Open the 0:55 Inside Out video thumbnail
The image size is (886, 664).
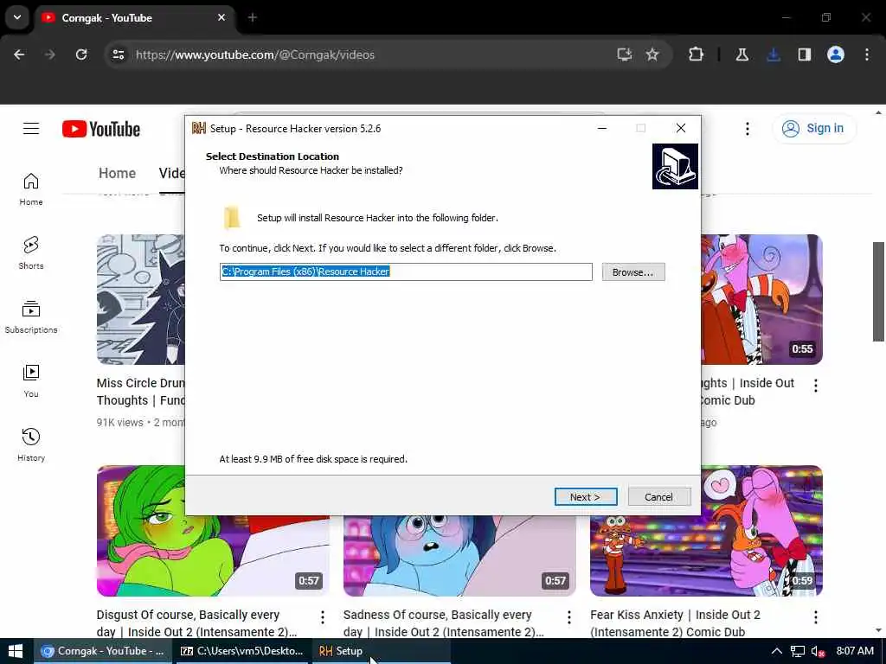761,299
